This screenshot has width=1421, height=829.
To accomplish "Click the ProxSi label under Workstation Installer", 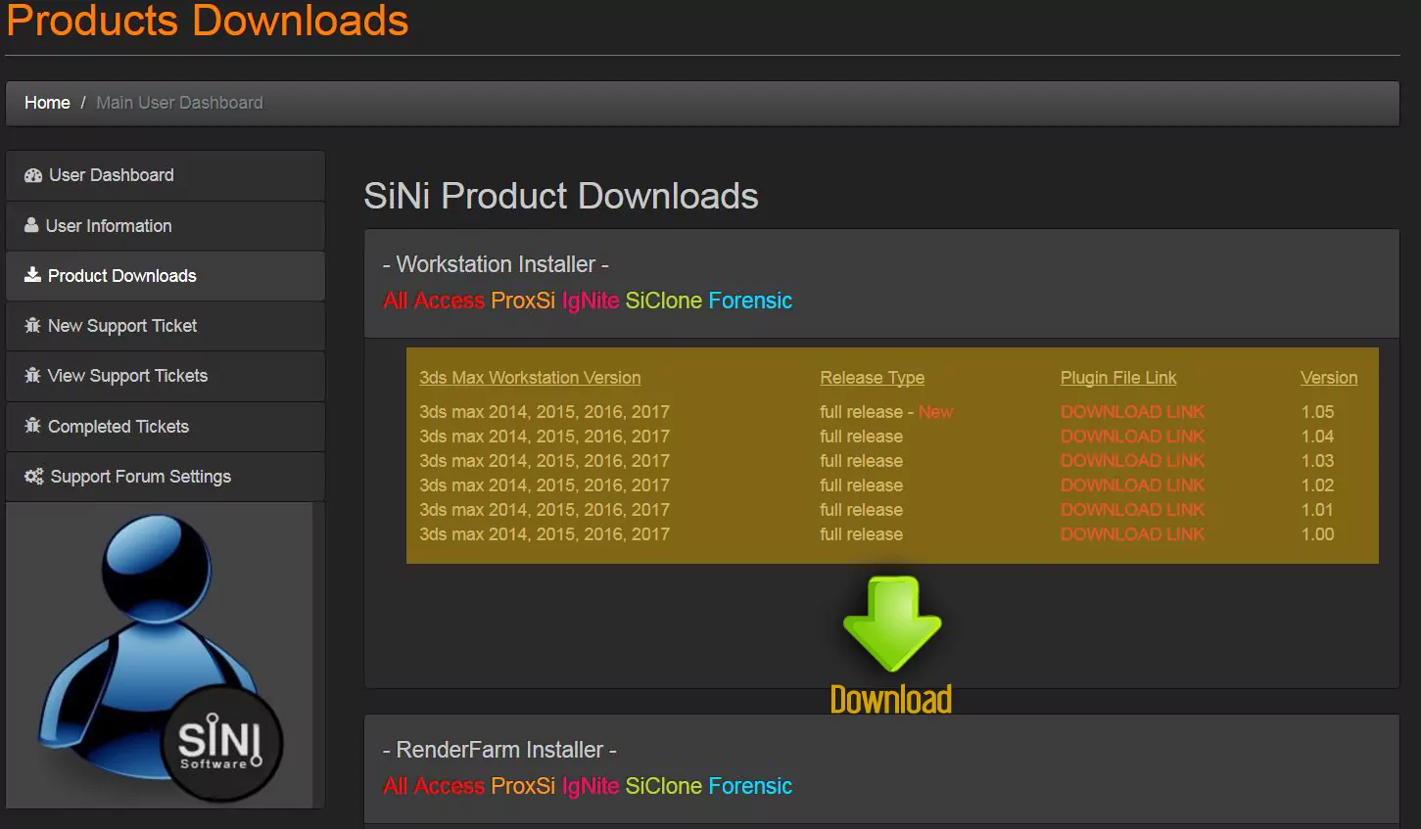I will point(522,300).
